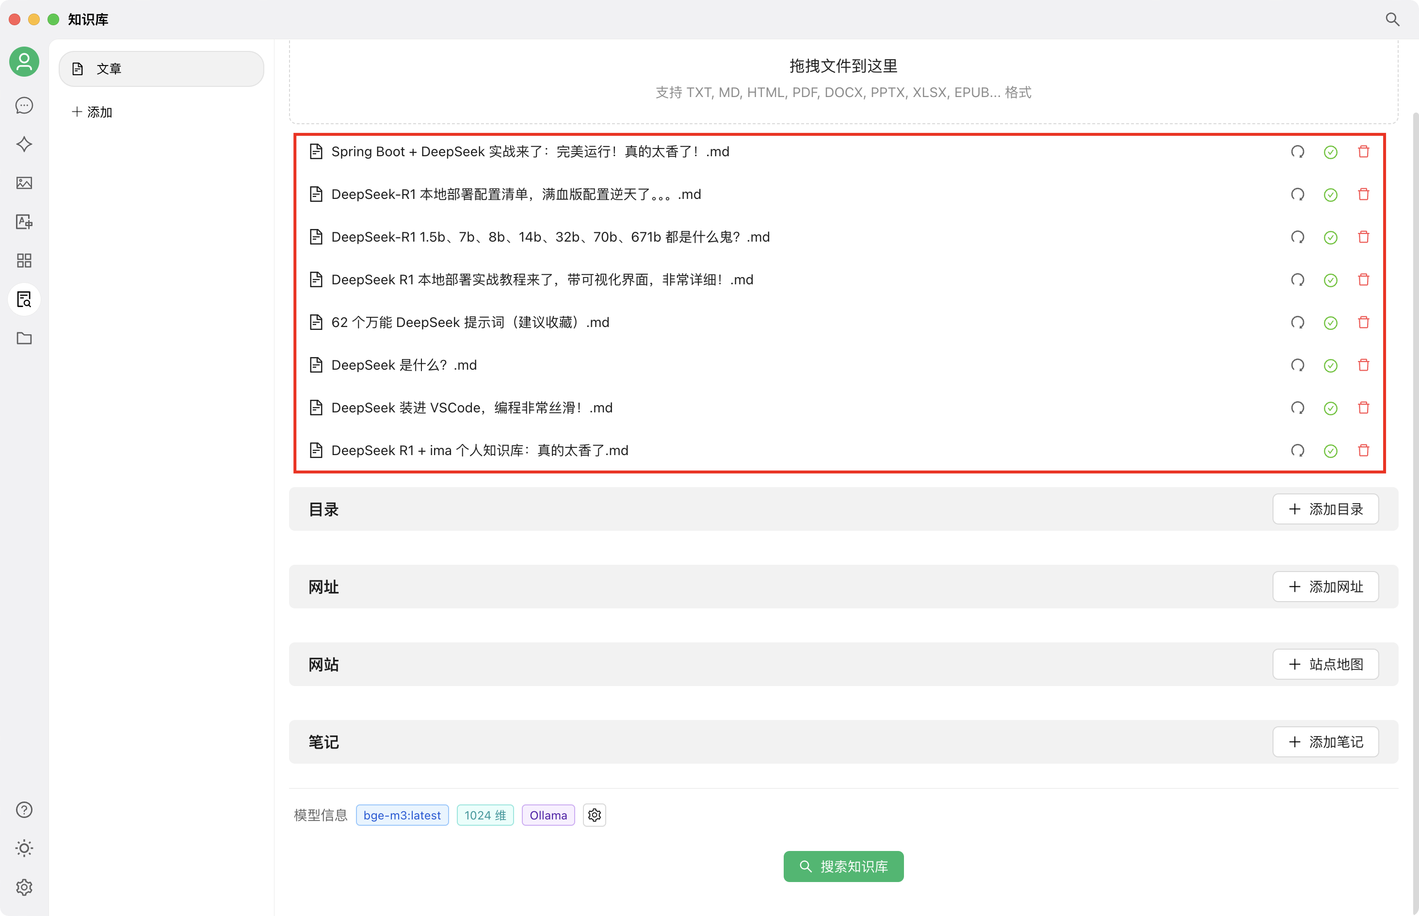Viewport: 1419px width, 916px height.
Task: Open the chat assistant sidebar icon
Action: coord(24,106)
